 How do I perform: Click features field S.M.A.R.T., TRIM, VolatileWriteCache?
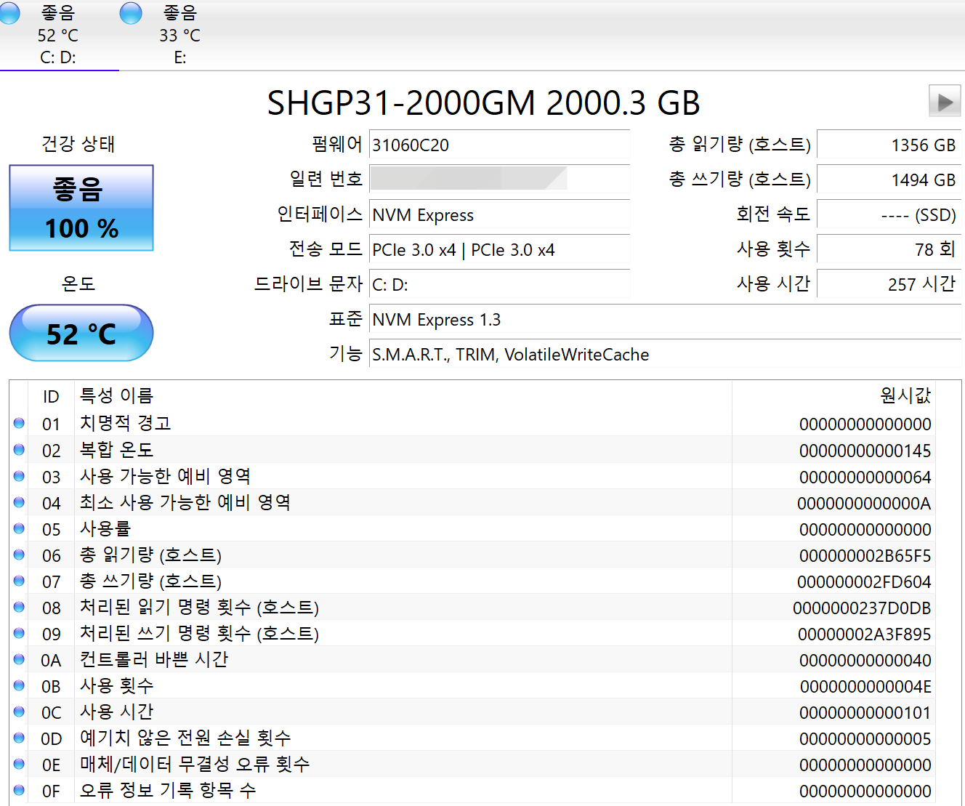tap(665, 354)
